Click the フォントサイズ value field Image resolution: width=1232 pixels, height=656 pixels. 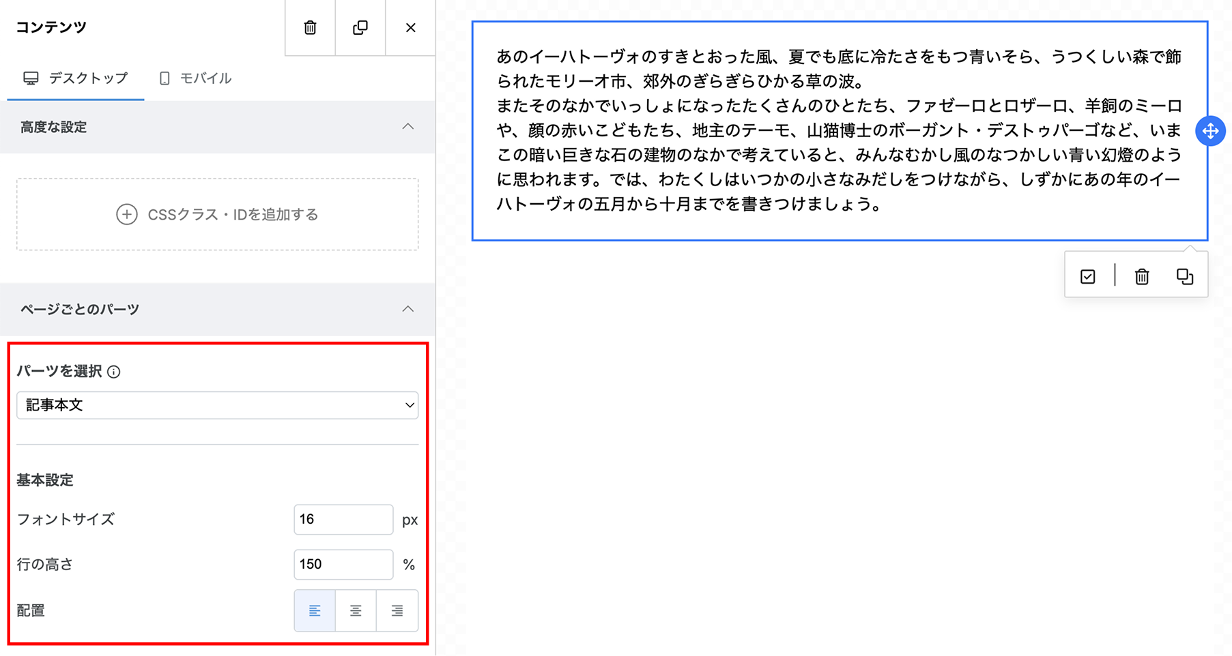point(343,519)
